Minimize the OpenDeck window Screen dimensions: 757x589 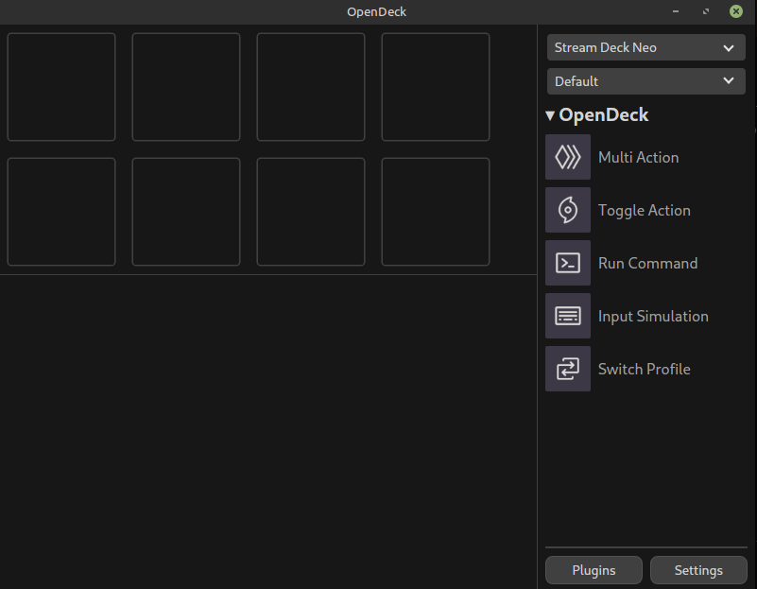click(x=676, y=11)
